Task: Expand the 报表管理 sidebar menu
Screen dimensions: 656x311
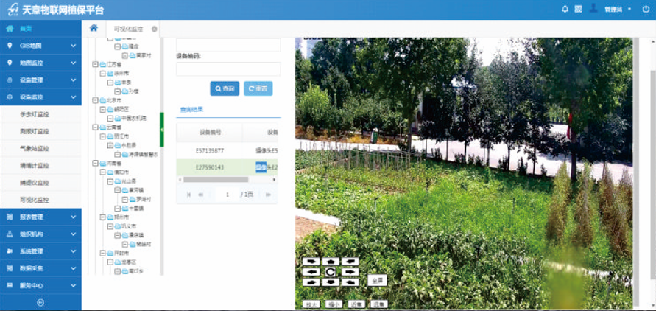Action: (40, 217)
